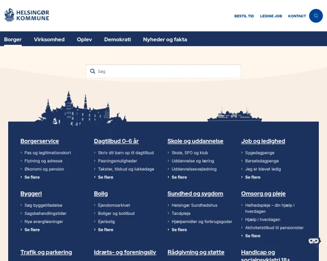Open the chatbot robot icon
The width and height of the screenshot is (327, 261).
tap(314, 241)
